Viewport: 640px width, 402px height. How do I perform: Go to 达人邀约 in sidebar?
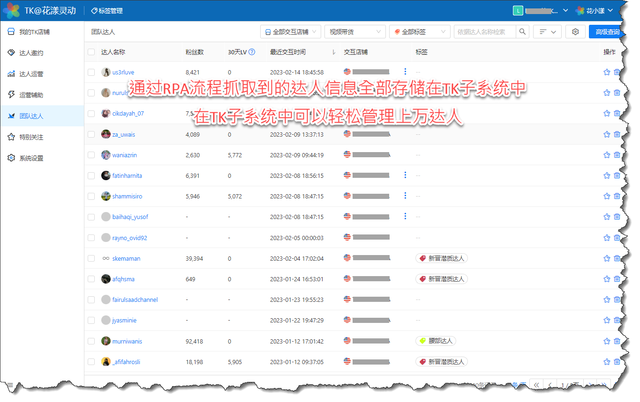[31, 53]
